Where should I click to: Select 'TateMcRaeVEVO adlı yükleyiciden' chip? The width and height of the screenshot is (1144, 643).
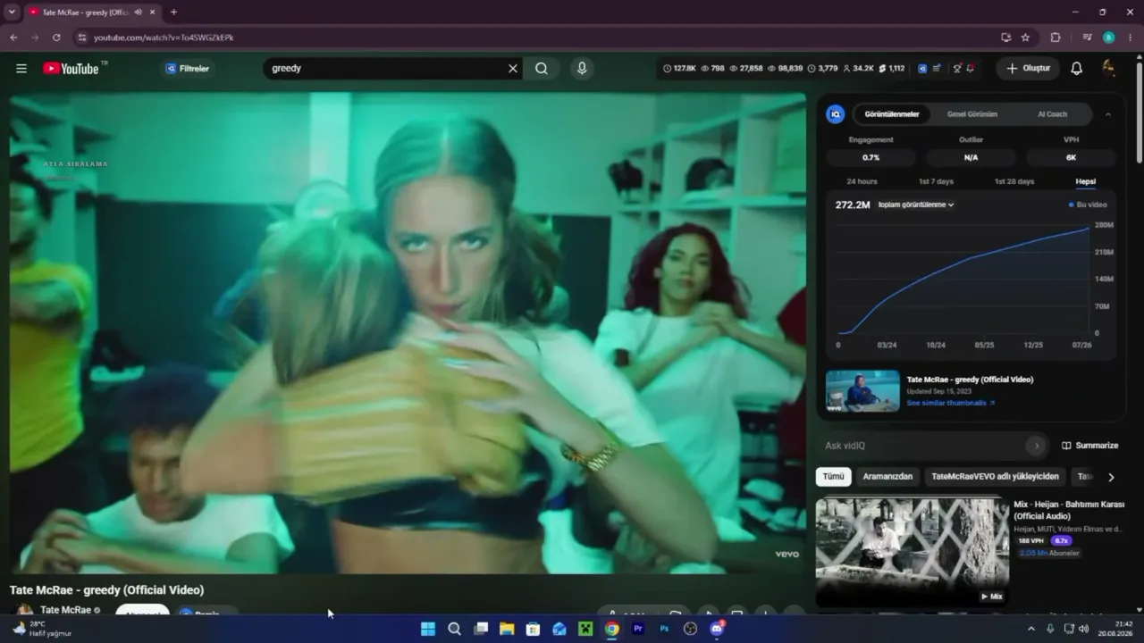[x=995, y=477]
